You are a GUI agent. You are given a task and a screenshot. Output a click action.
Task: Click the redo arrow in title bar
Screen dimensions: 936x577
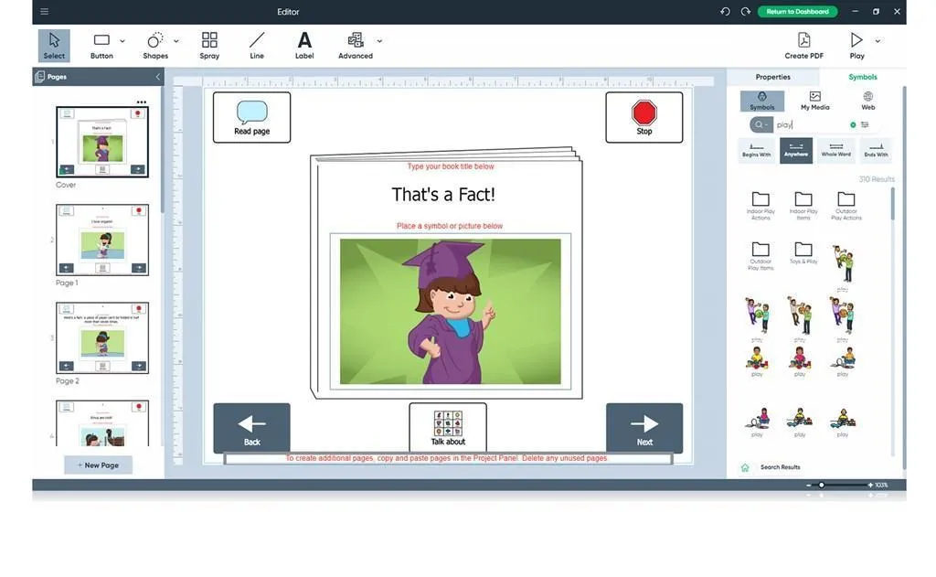[746, 12]
